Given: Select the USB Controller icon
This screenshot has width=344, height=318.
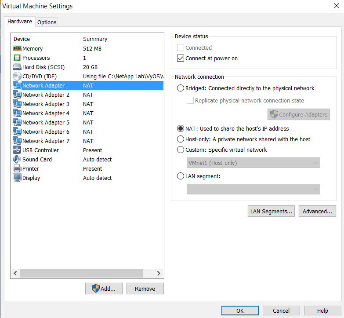Looking at the screenshot, I should pos(17,150).
